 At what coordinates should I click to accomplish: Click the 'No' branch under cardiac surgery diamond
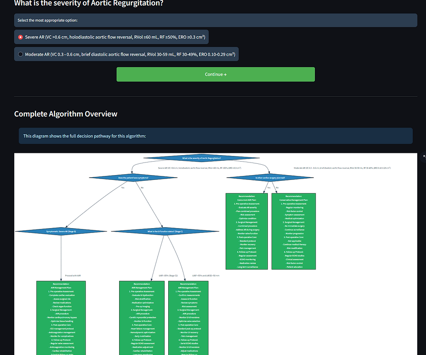coord(277,187)
